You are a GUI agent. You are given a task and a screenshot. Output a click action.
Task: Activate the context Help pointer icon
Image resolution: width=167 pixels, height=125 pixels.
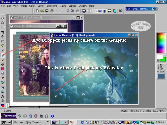click(121, 11)
